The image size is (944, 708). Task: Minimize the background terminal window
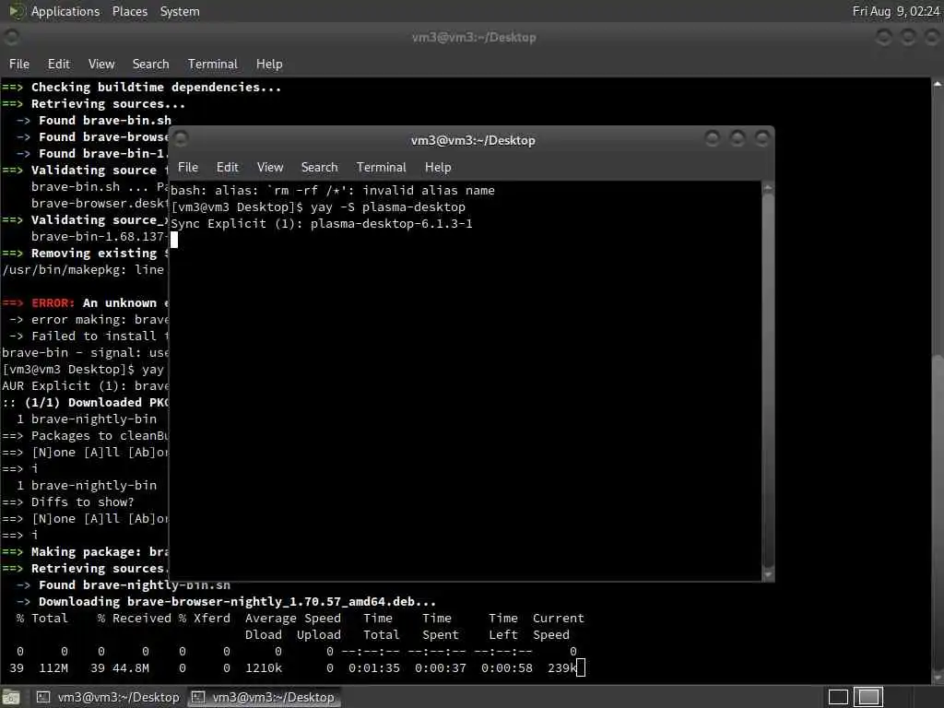883,37
